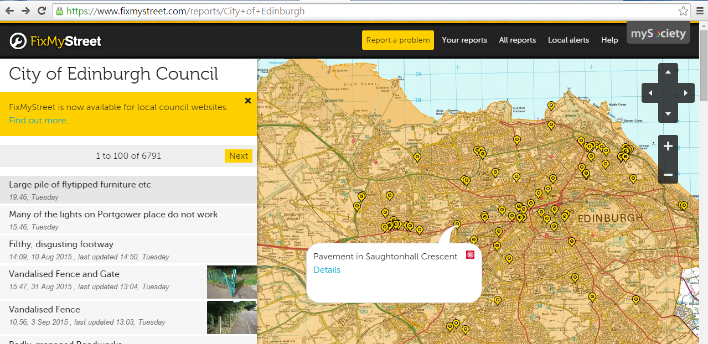Close the Saughtonhall Crescent popup
The height and width of the screenshot is (344, 708).
click(x=470, y=255)
